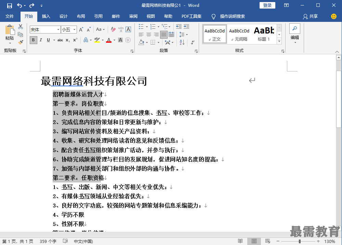Switch to the 布局 (Layout) tab
This screenshot has width=342, height=245.
81,16
